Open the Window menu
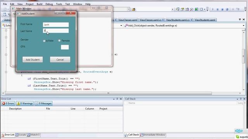 pyautogui.click(x=77, y=4)
